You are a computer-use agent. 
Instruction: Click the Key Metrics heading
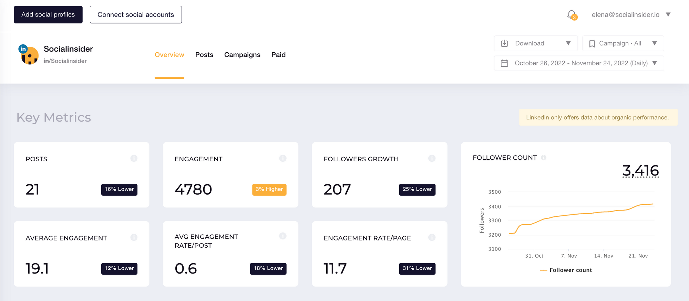point(54,117)
